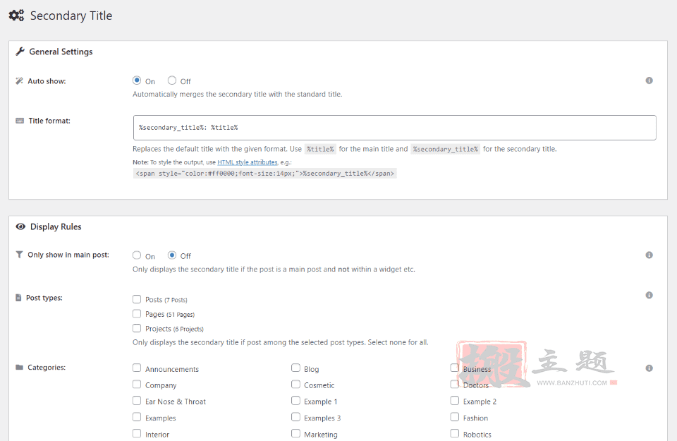Click the %secondary_title% code tag in the hint
The height and width of the screenshot is (441, 677).
(x=445, y=150)
